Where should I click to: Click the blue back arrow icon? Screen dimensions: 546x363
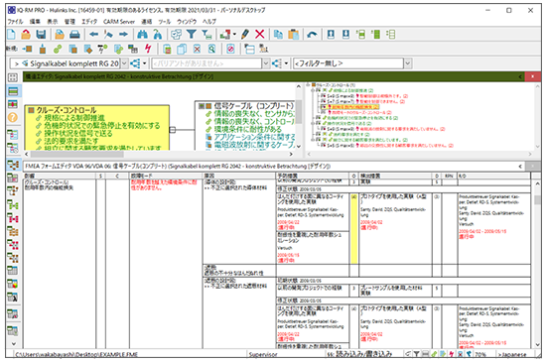tap(93, 34)
